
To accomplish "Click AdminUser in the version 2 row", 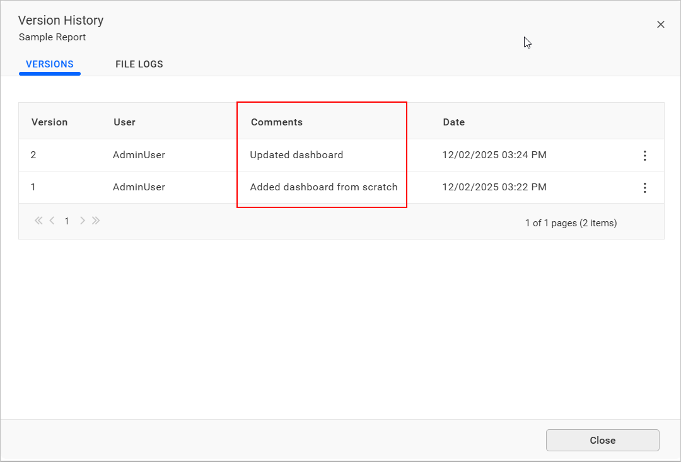I will [139, 155].
